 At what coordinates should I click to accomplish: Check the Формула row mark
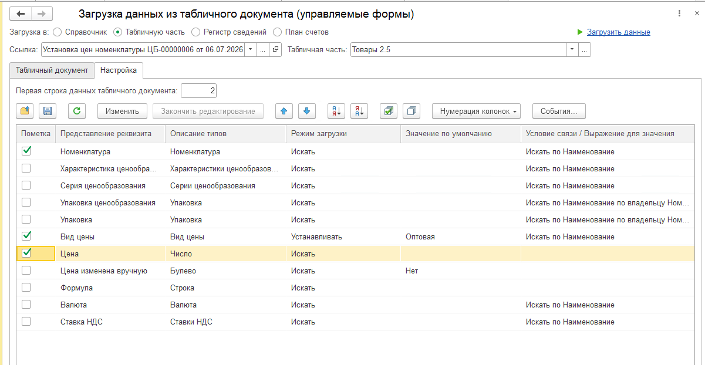[x=26, y=288]
